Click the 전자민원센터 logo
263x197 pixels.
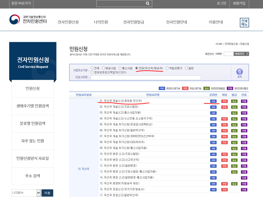28,19
